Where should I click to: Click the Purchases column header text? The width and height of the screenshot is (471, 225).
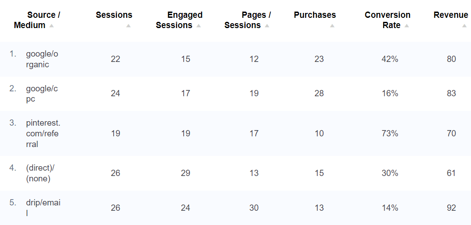click(315, 15)
